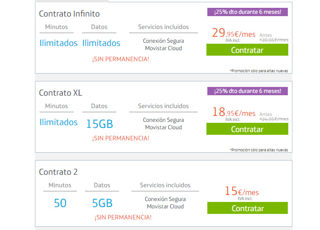The image size is (320, 230).
Task: Click the purple 25% discount banner on XL
Action: click(247, 91)
